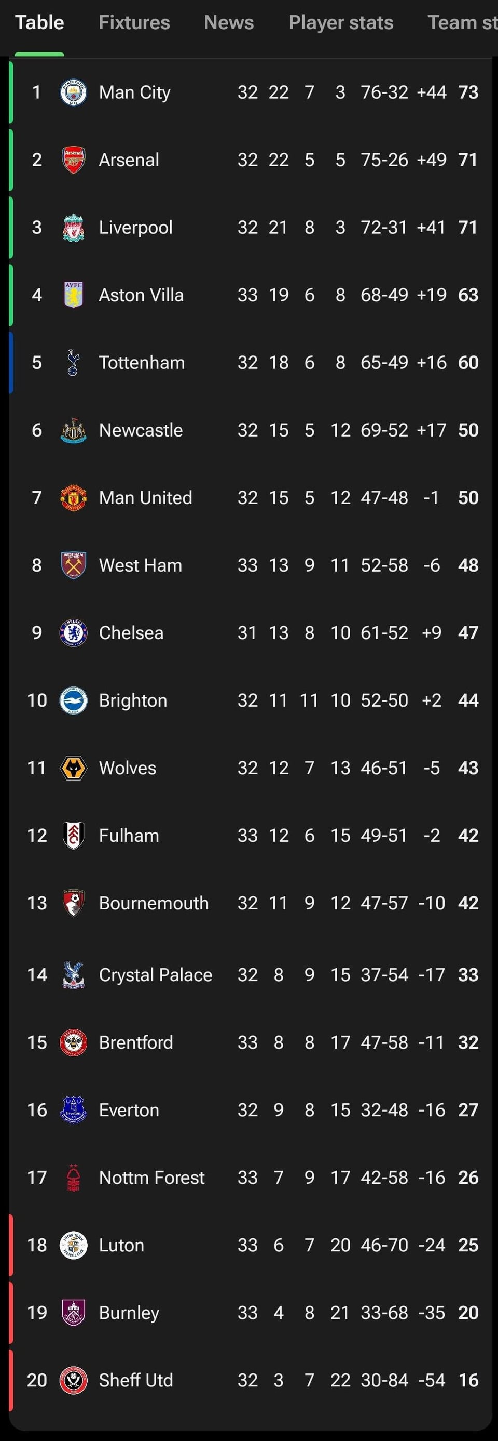Screen dimensions: 498x1441
Task: Open the News tab
Action: [229, 22]
